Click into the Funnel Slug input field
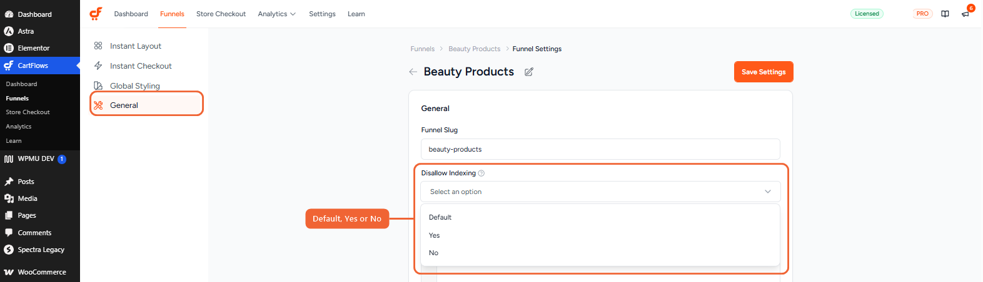983x282 pixels. (x=600, y=149)
